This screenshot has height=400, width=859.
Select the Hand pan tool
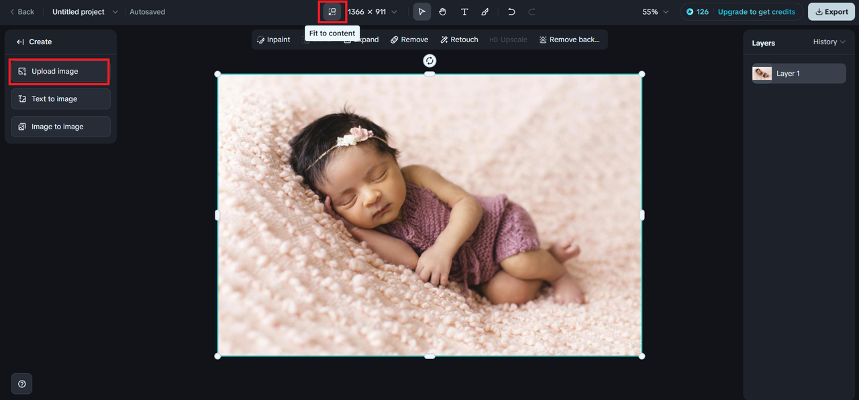tap(443, 12)
